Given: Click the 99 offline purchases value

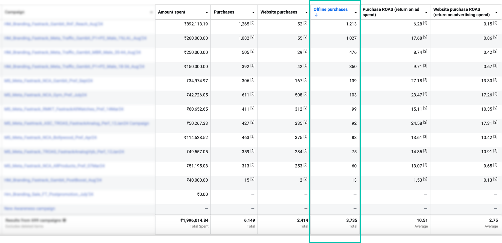Looking at the screenshot, I should point(354,109).
